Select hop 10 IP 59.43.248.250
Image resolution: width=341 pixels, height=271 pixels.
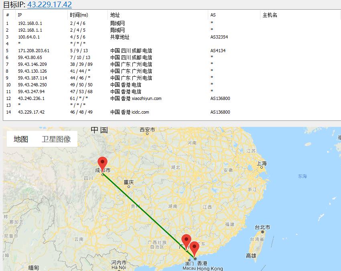pyautogui.click(x=32, y=85)
